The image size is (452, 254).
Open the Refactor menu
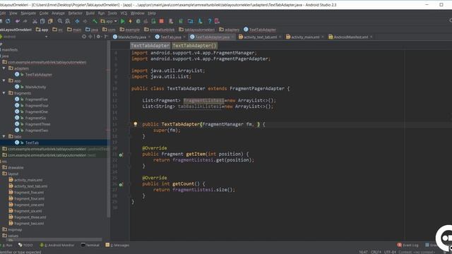(76, 13)
